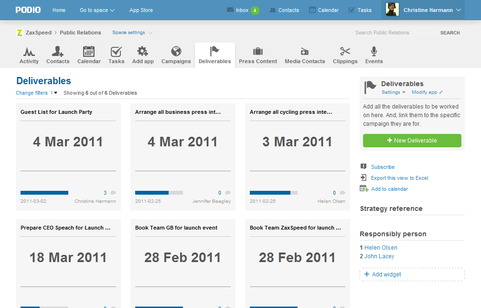The height and width of the screenshot is (308, 481).
Task: Open the Deliverables Settings dropdown
Action: (x=394, y=92)
